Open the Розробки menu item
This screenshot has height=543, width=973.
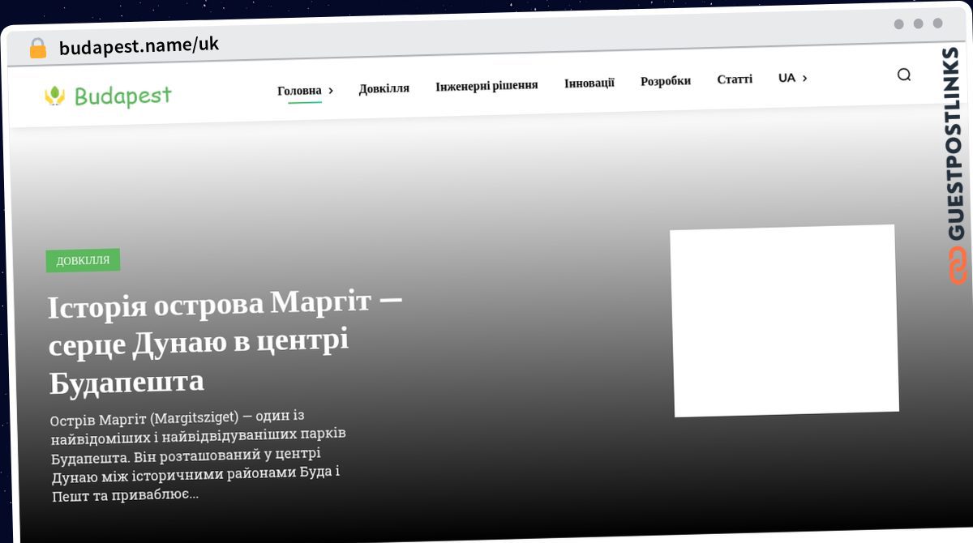tap(666, 81)
